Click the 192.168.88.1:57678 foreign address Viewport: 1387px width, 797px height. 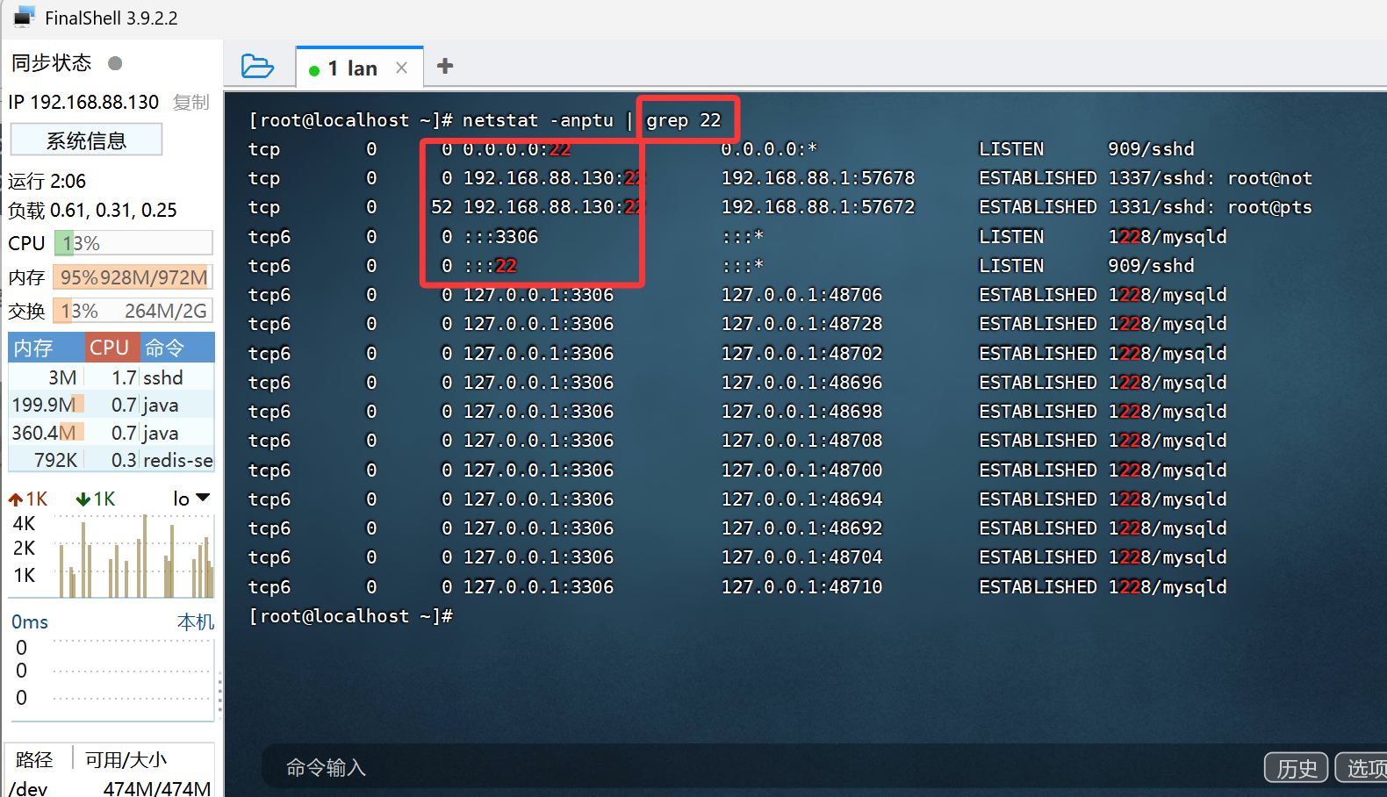tap(818, 178)
